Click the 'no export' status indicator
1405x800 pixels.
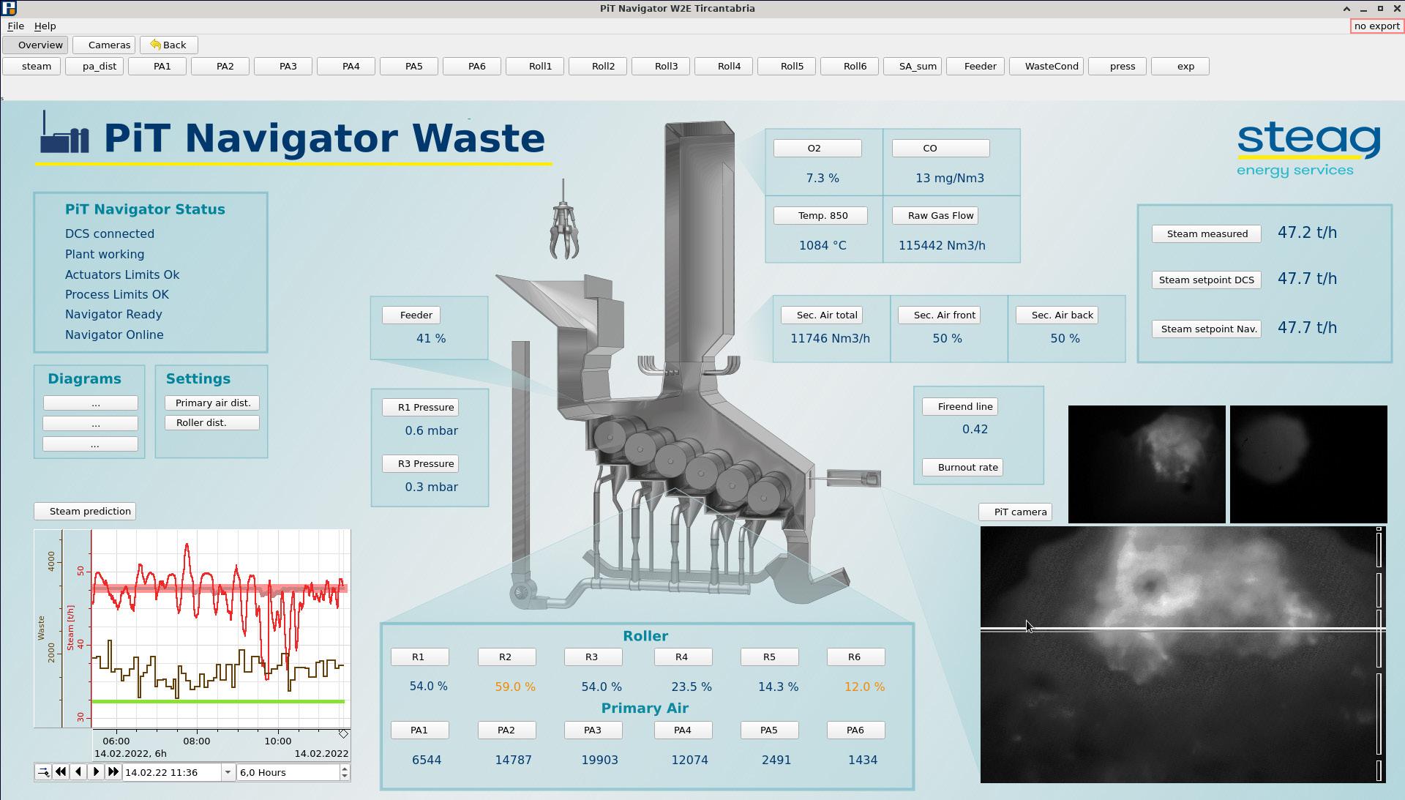pyautogui.click(x=1376, y=26)
